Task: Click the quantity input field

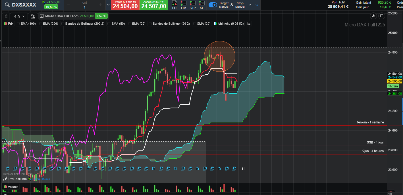Action: [x=84, y=5]
